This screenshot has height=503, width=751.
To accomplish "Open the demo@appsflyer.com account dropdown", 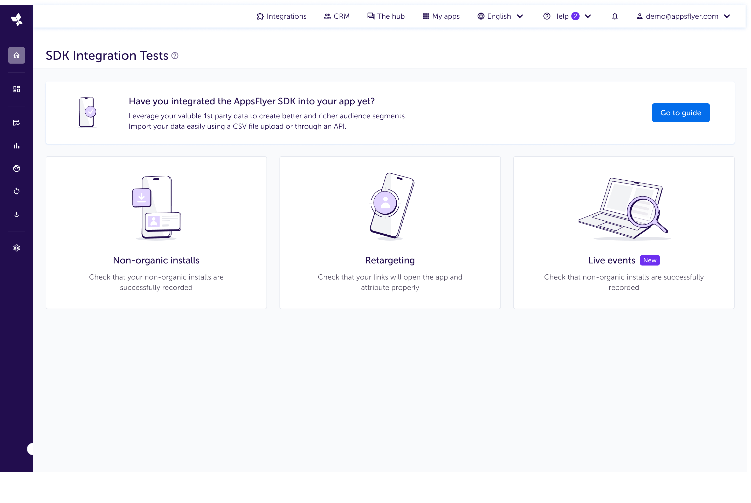I will (683, 16).
